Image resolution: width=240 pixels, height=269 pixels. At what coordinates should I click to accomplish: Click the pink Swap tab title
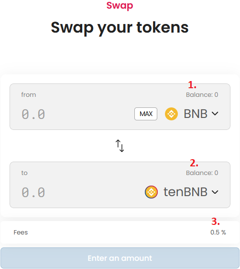pos(120,5)
